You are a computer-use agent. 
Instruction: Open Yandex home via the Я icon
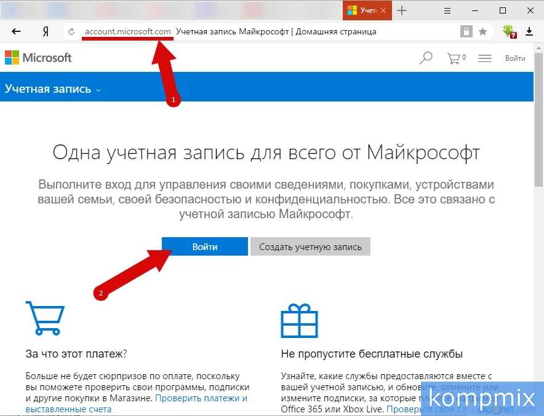pos(46,32)
